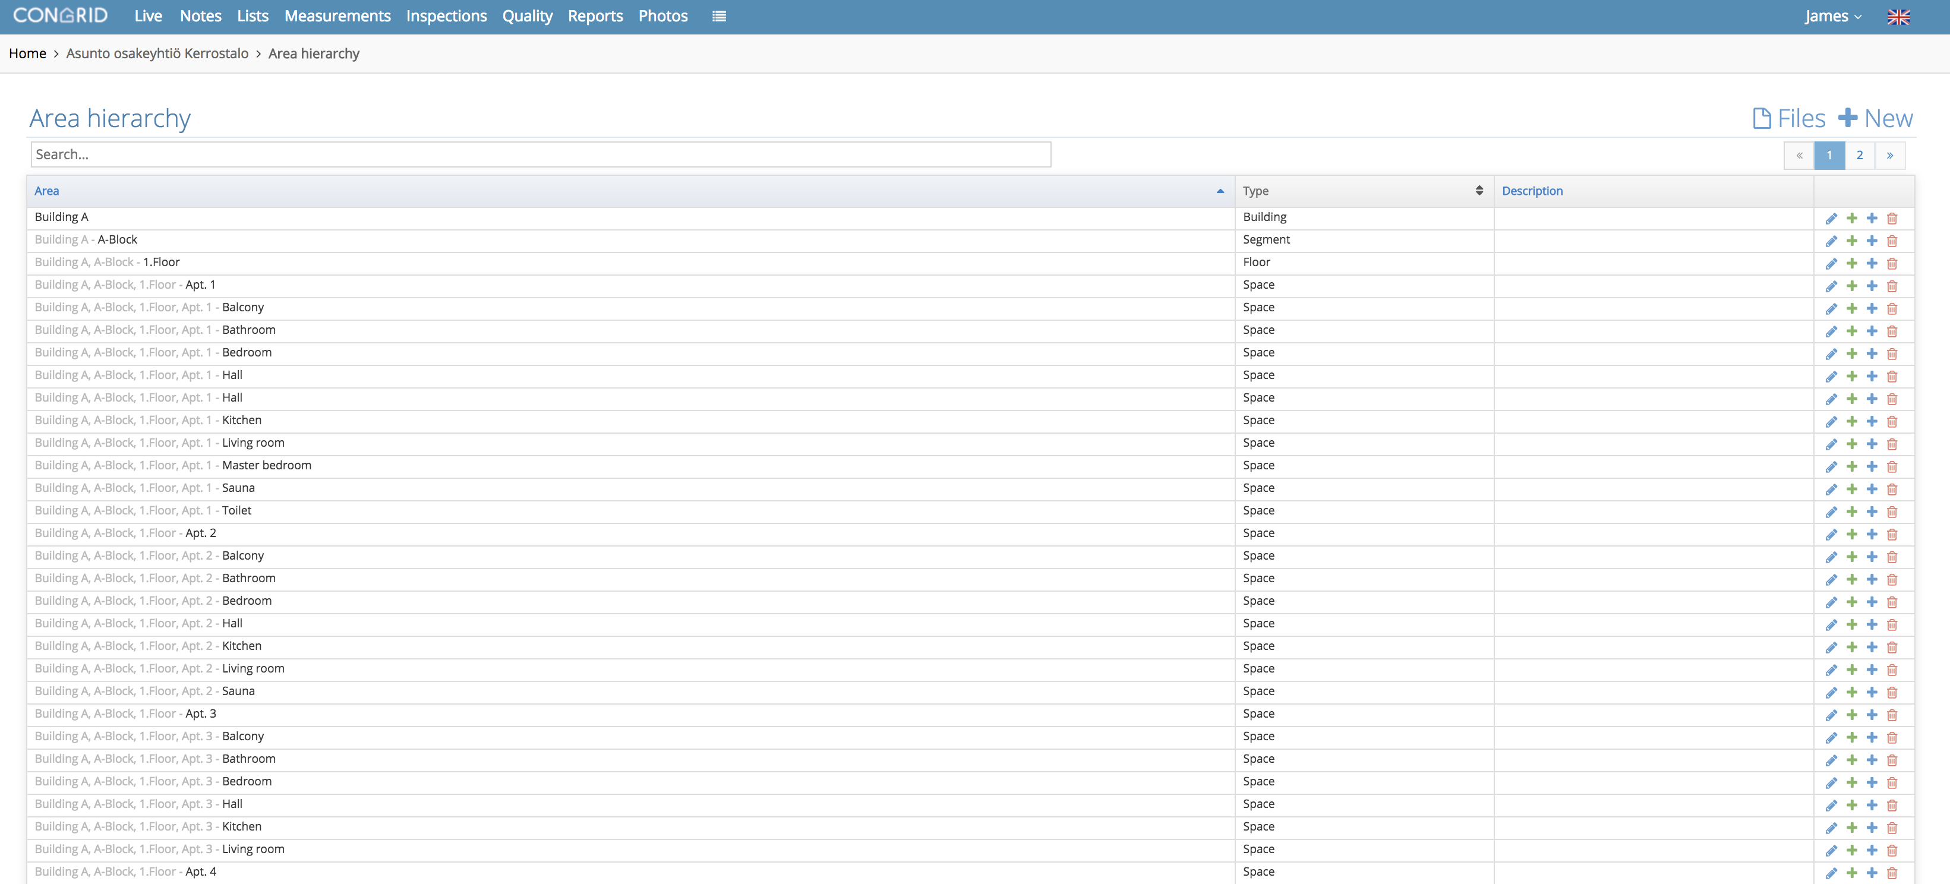Focus the Search field

tap(541, 154)
